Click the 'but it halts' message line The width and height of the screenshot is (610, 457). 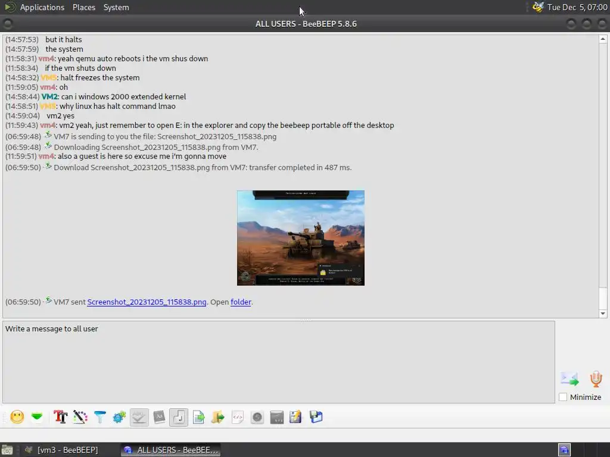click(63, 39)
